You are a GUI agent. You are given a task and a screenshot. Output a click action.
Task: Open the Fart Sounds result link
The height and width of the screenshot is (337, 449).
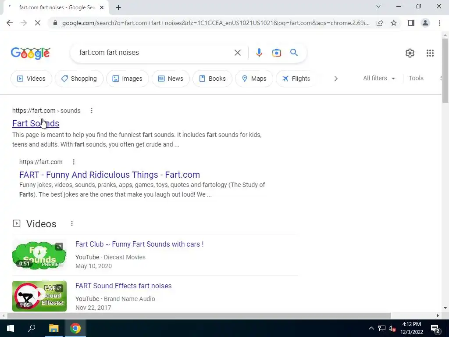pyautogui.click(x=36, y=123)
